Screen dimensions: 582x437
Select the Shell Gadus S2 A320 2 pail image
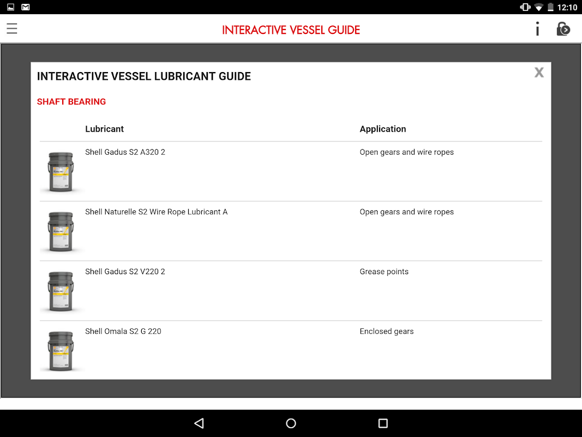coord(61,172)
